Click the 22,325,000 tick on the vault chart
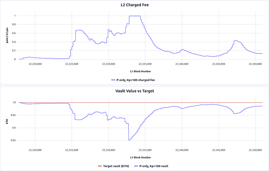This screenshot has height=171, width=269. point(72,150)
